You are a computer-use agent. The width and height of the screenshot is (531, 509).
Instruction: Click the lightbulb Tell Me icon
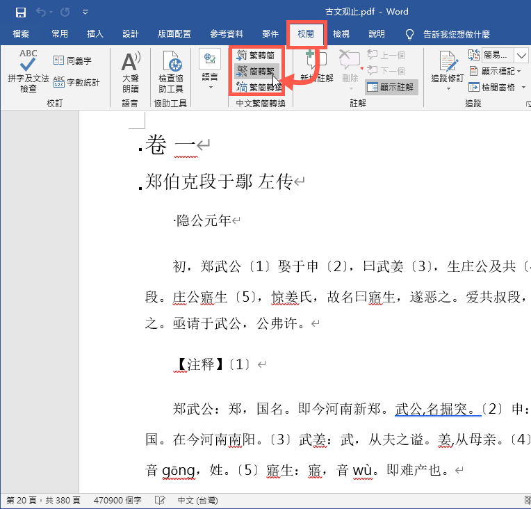tap(409, 34)
